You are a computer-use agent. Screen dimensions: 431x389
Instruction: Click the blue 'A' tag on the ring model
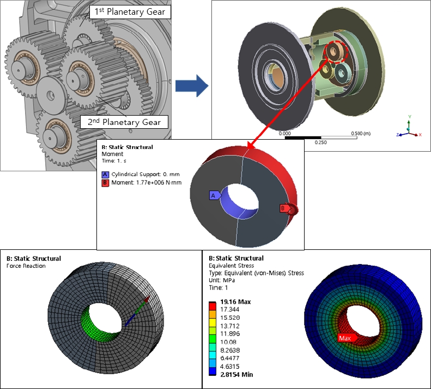coord(215,195)
